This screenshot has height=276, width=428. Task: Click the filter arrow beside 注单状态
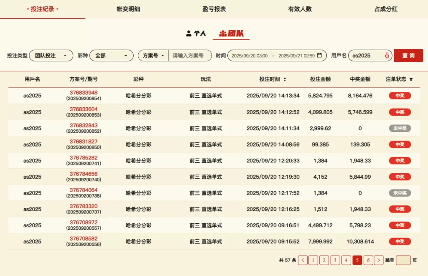click(x=411, y=79)
